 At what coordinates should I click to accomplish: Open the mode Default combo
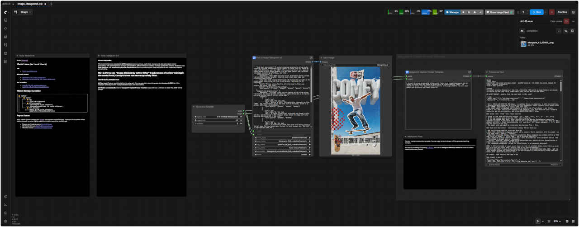point(282,154)
